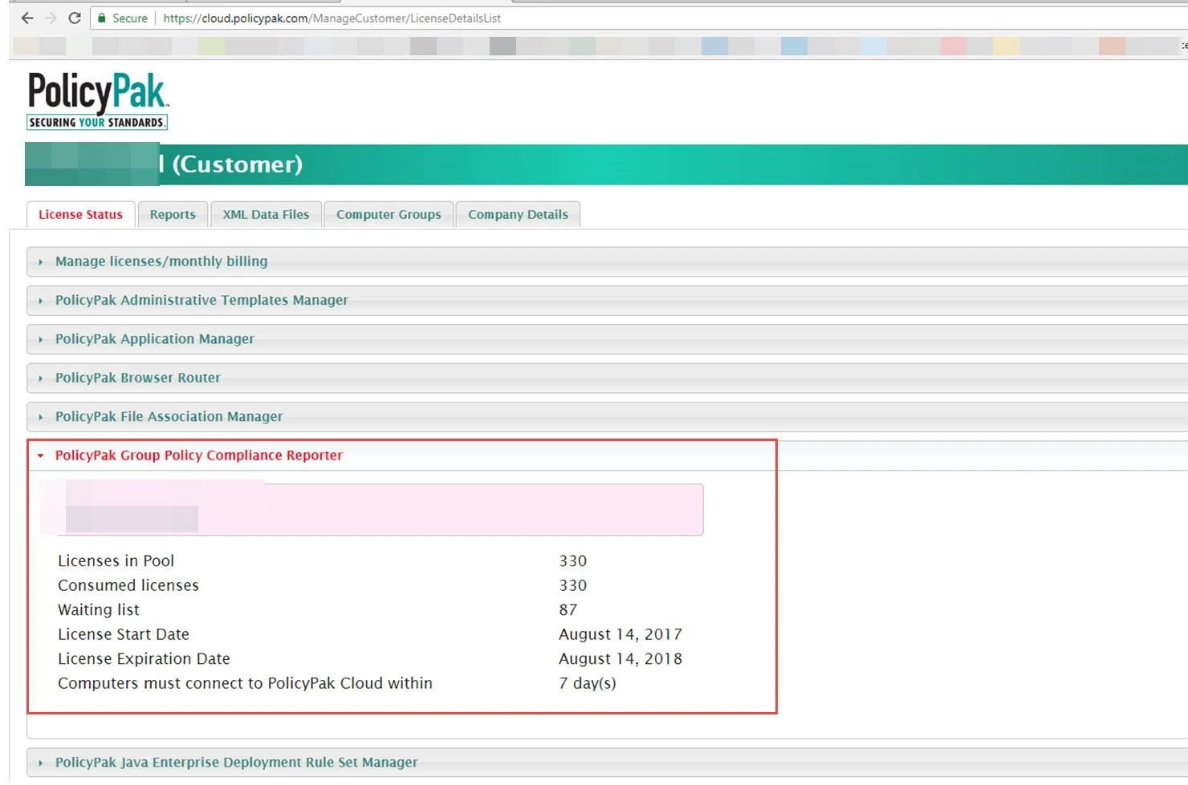Click the address bar URL
This screenshot has height=785, width=1188.
point(332,18)
